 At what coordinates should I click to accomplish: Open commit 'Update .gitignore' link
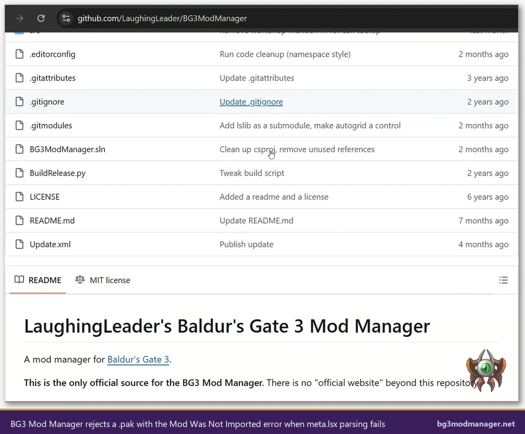coord(251,102)
